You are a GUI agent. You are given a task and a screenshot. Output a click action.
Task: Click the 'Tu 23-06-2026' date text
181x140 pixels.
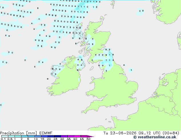click(120, 133)
